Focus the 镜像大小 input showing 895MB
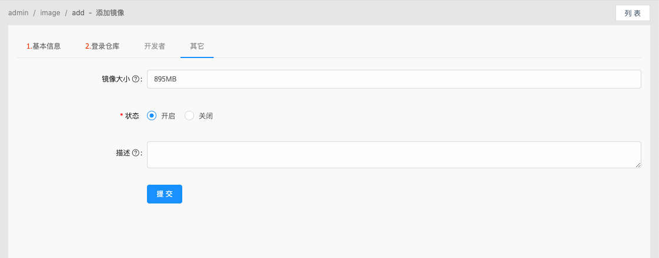 tap(394, 79)
